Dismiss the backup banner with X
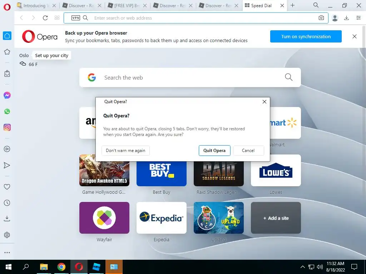Viewport: 366px width, 274px height. pos(355,36)
